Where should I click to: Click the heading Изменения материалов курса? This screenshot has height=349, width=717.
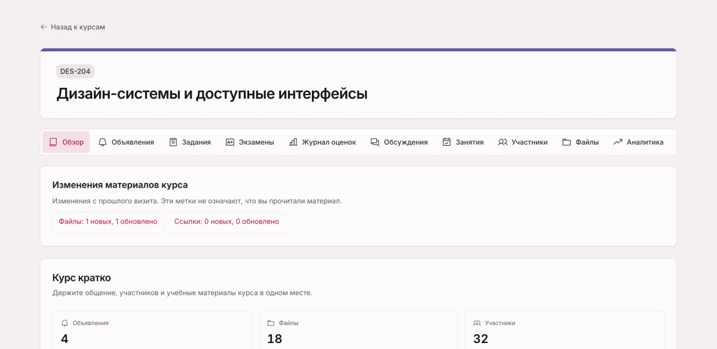pyautogui.click(x=120, y=185)
